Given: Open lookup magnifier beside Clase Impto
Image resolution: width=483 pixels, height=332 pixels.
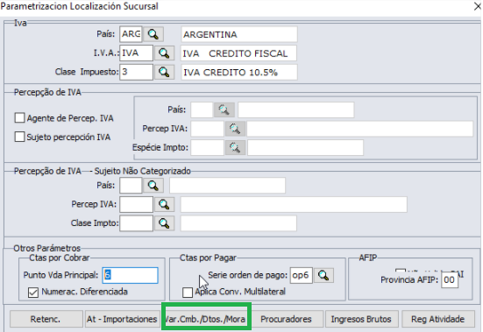Looking at the screenshot, I should [x=164, y=223].
